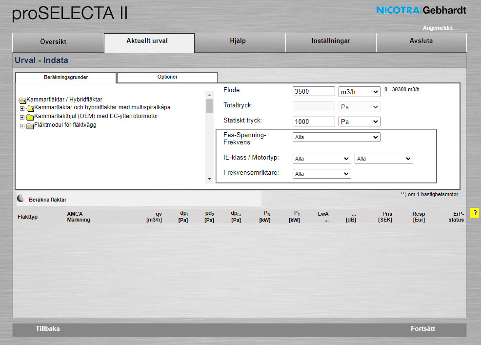Expand the Kammarfläkthjul (OEM) tree node
Screen dimensions: 481x345
tap(22, 117)
